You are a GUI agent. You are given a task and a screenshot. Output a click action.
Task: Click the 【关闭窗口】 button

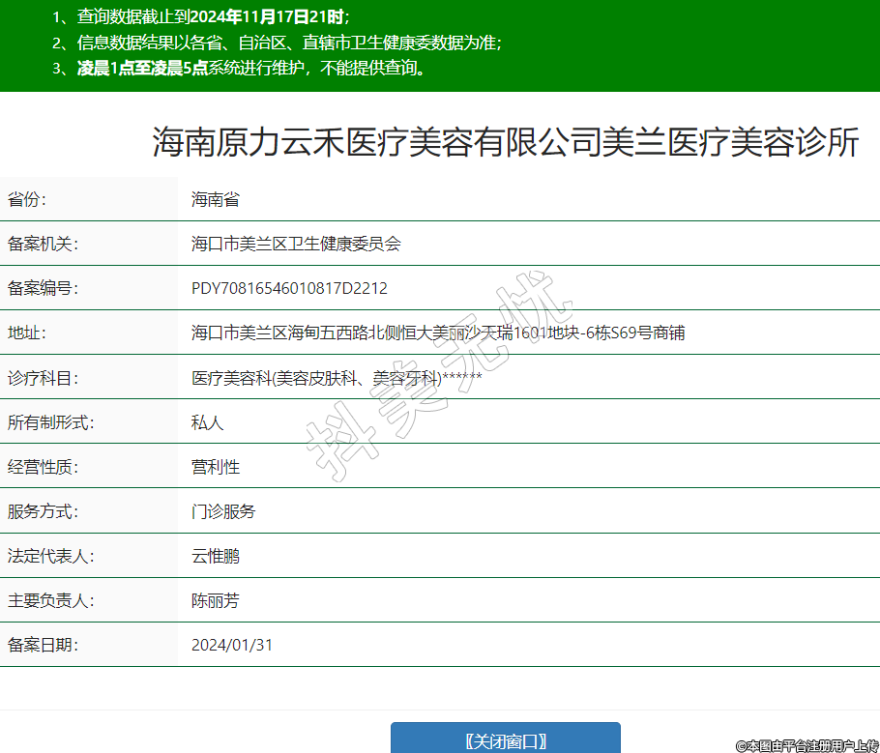coord(505,740)
